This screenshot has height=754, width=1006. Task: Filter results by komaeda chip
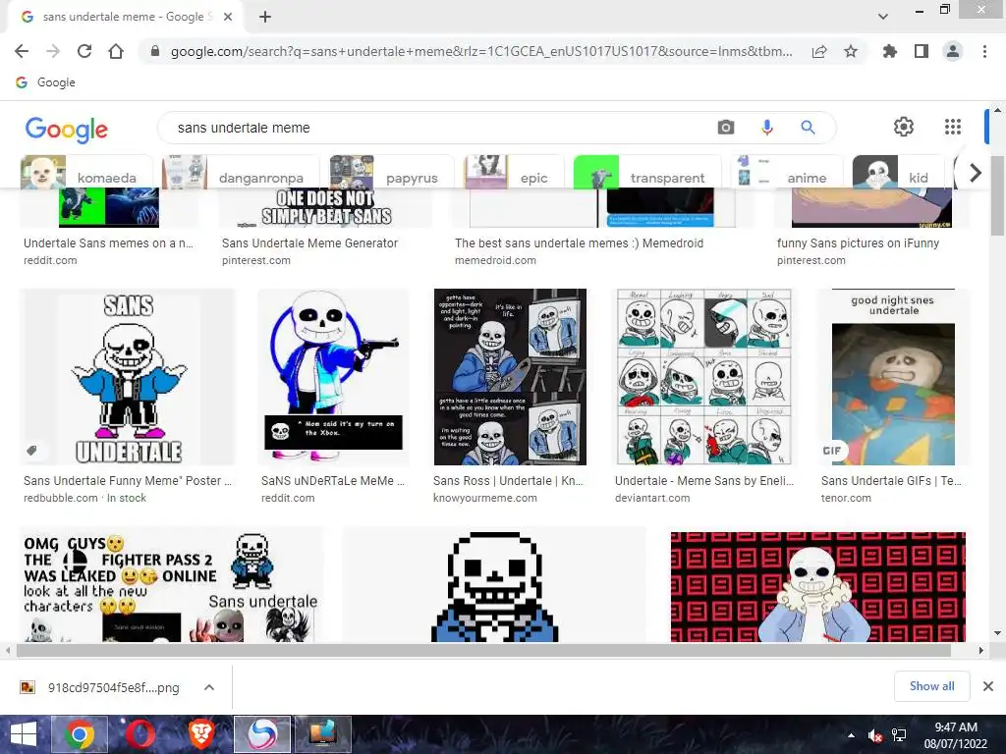86,172
